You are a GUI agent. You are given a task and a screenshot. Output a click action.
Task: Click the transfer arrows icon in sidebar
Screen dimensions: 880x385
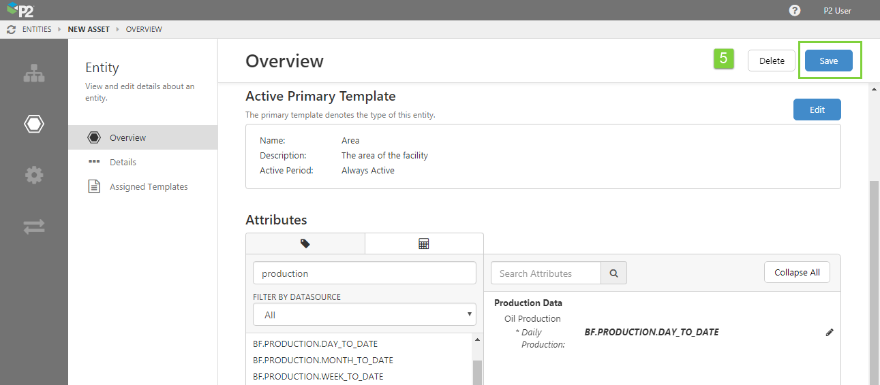click(34, 227)
